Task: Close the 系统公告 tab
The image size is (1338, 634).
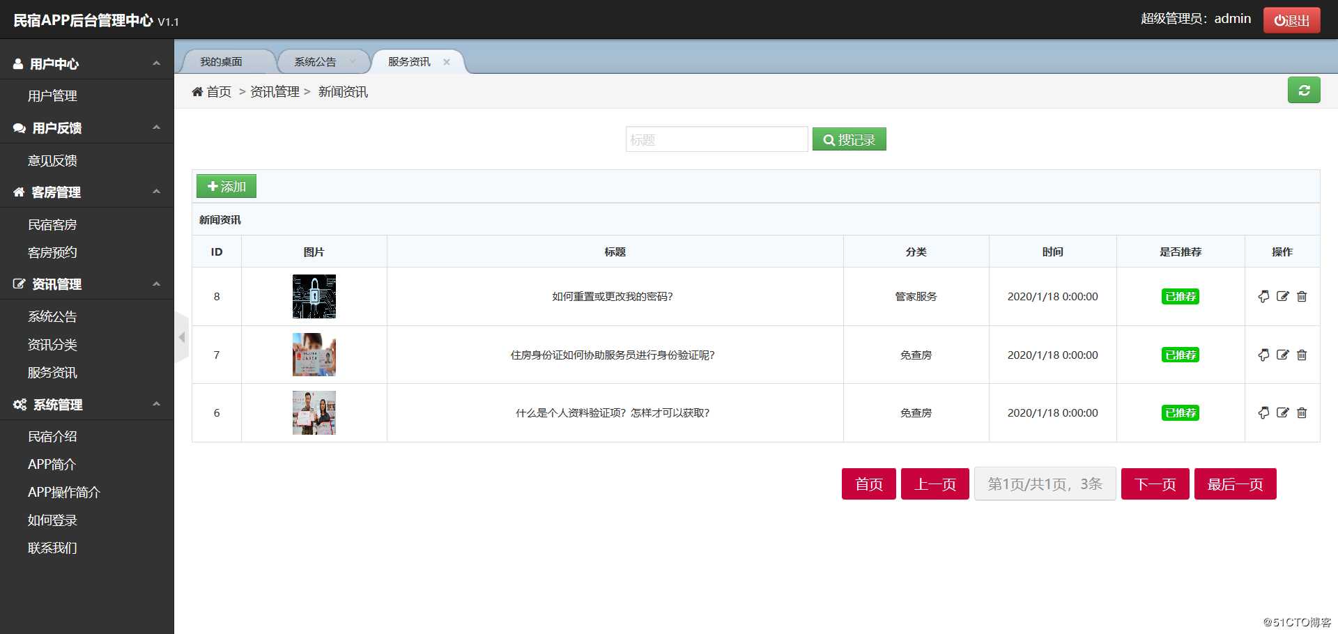Action: click(x=353, y=62)
